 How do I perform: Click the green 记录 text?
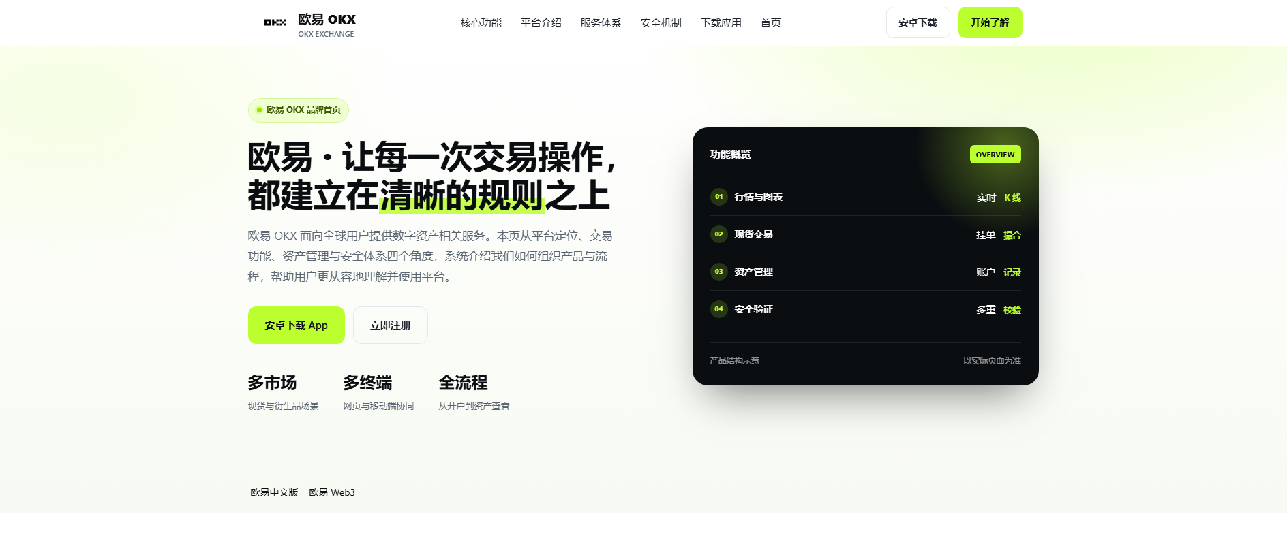tap(1012, 272)
